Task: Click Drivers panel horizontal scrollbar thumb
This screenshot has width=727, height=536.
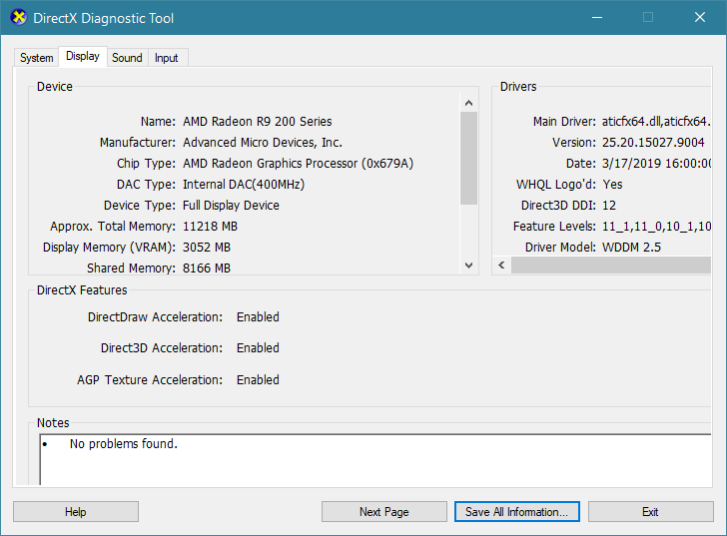Action: coord(611,265)
